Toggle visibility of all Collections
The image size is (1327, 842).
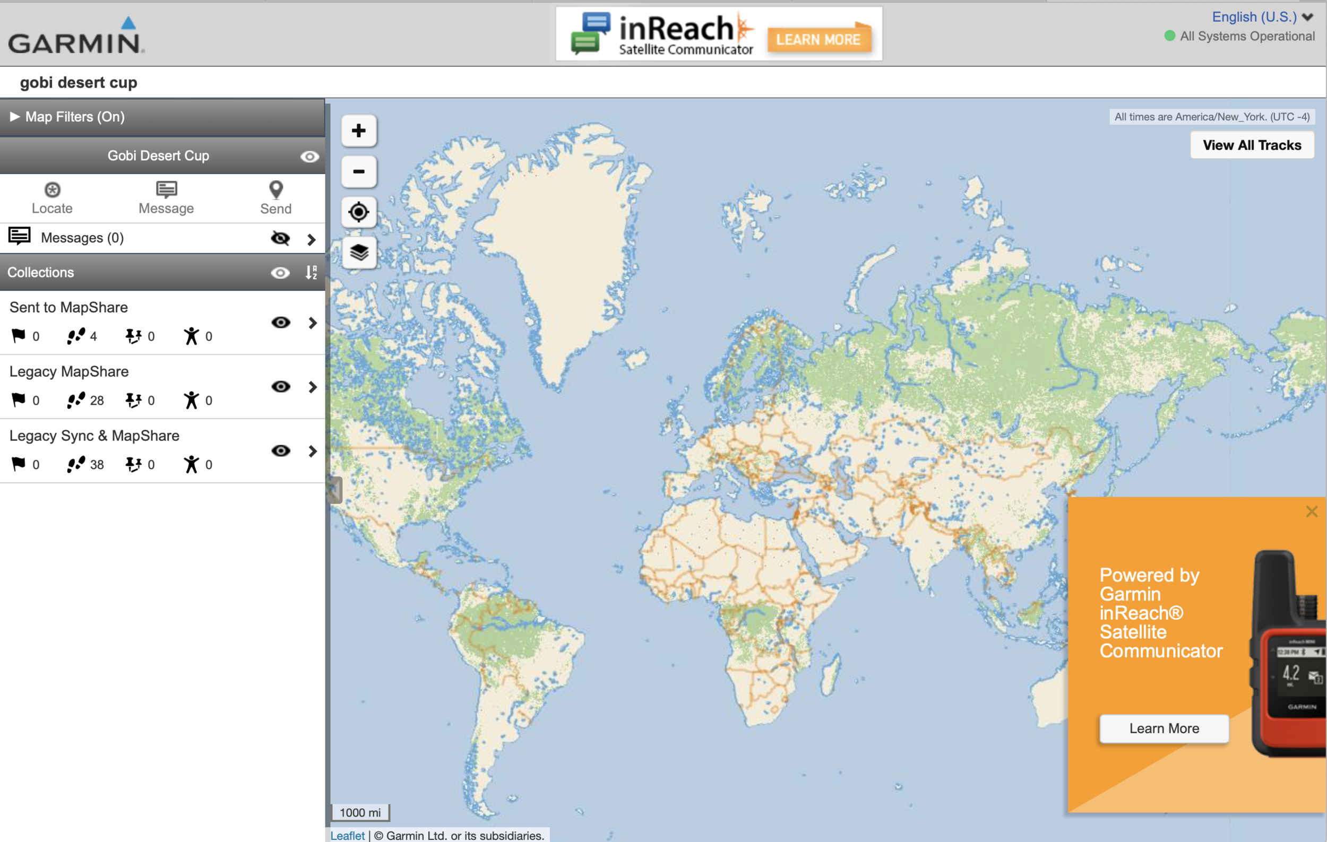(280, 273)
